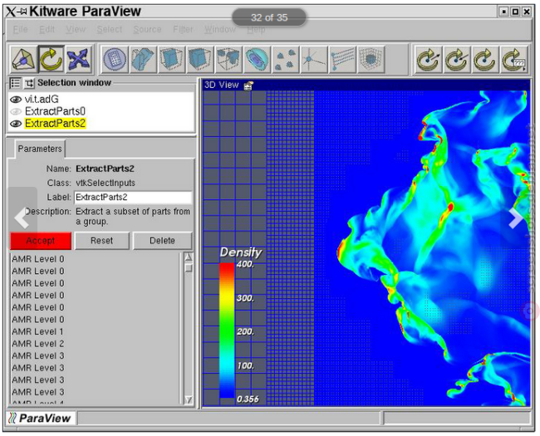Open the Edit menu

[47, 29]
